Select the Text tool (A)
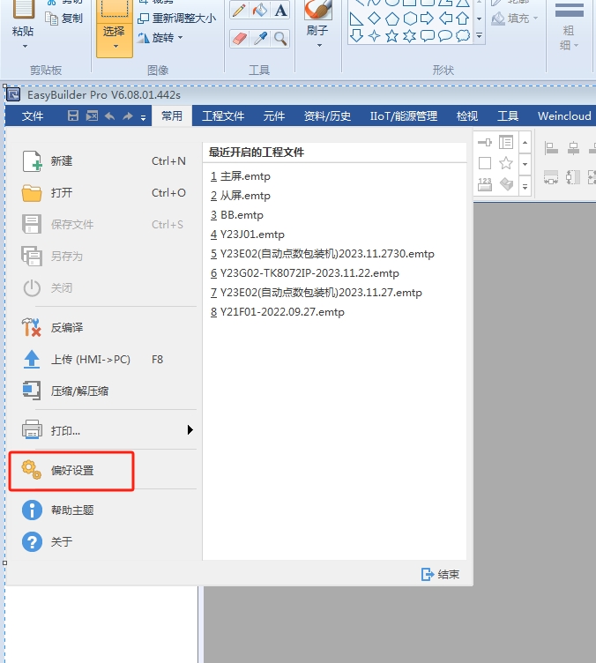This screenshot has height=663, width=596. coord(280,11)
